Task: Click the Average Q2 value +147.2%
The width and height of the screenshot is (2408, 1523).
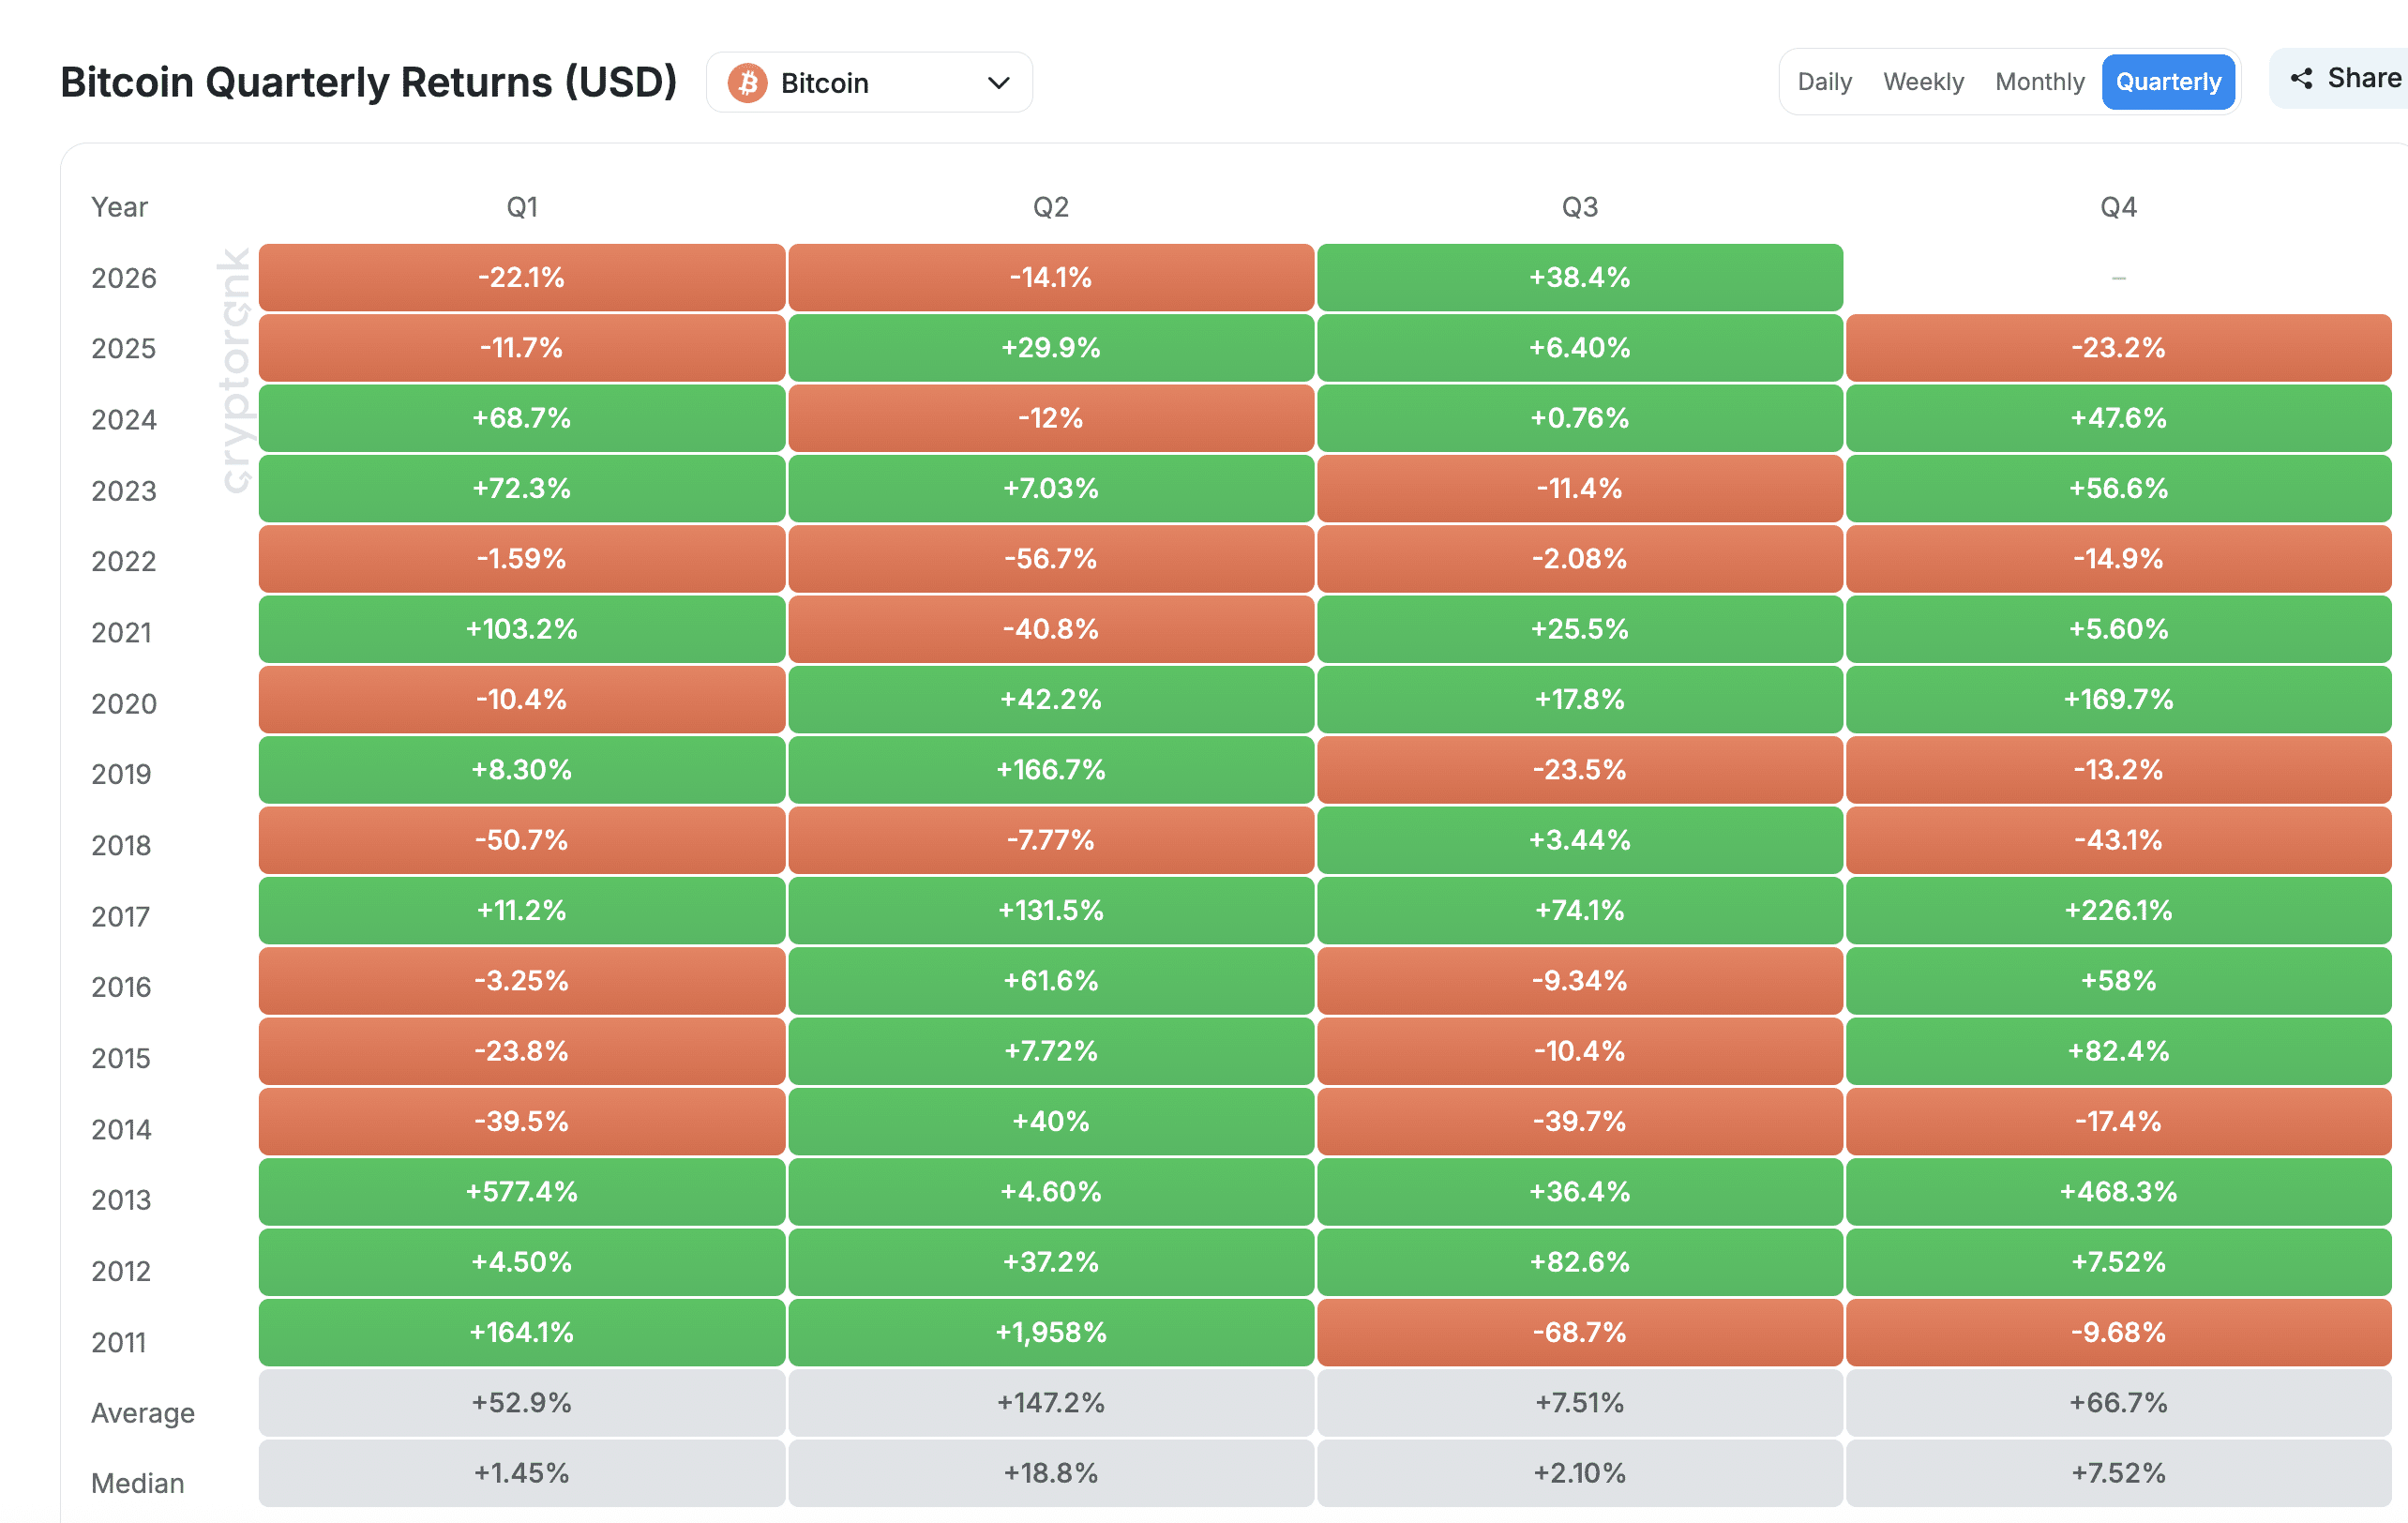Action: pyautogui.click(x=1051, y=1403)
